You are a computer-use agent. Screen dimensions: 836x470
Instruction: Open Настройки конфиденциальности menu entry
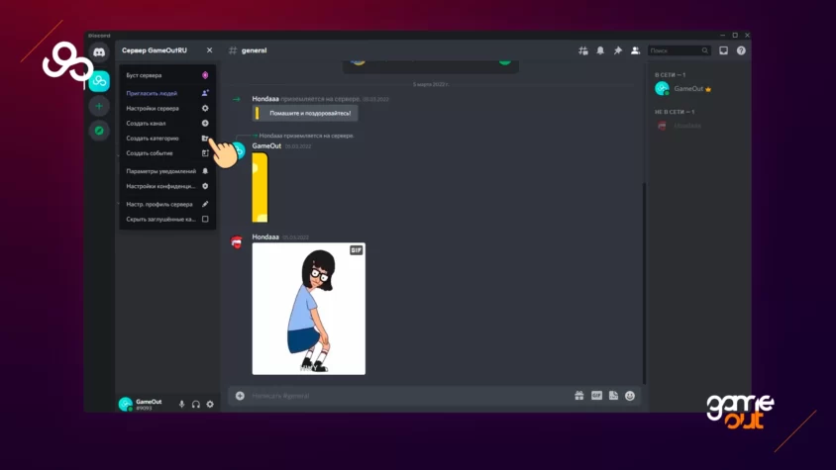click(x=167, y=186)
